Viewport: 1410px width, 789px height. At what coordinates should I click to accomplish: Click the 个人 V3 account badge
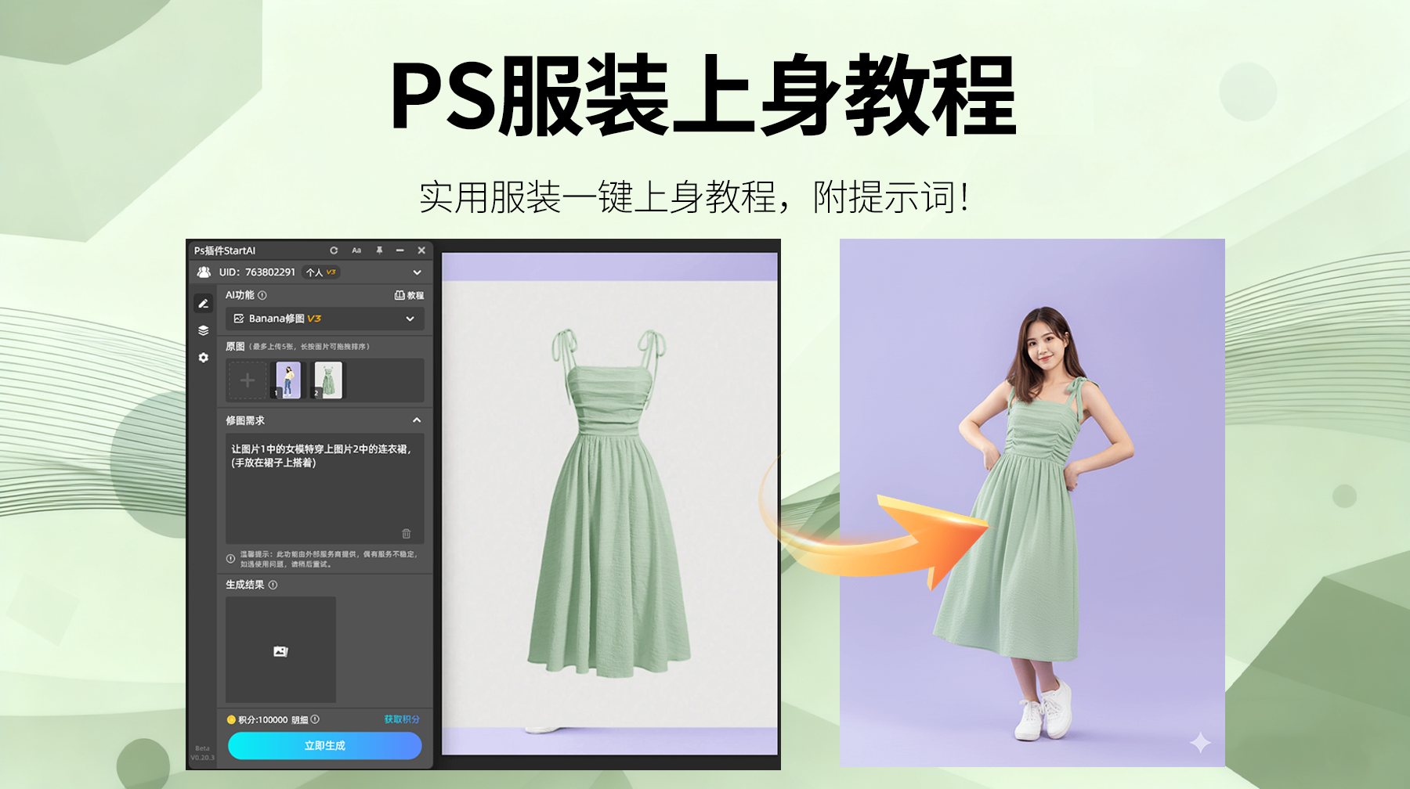[320, 272]
